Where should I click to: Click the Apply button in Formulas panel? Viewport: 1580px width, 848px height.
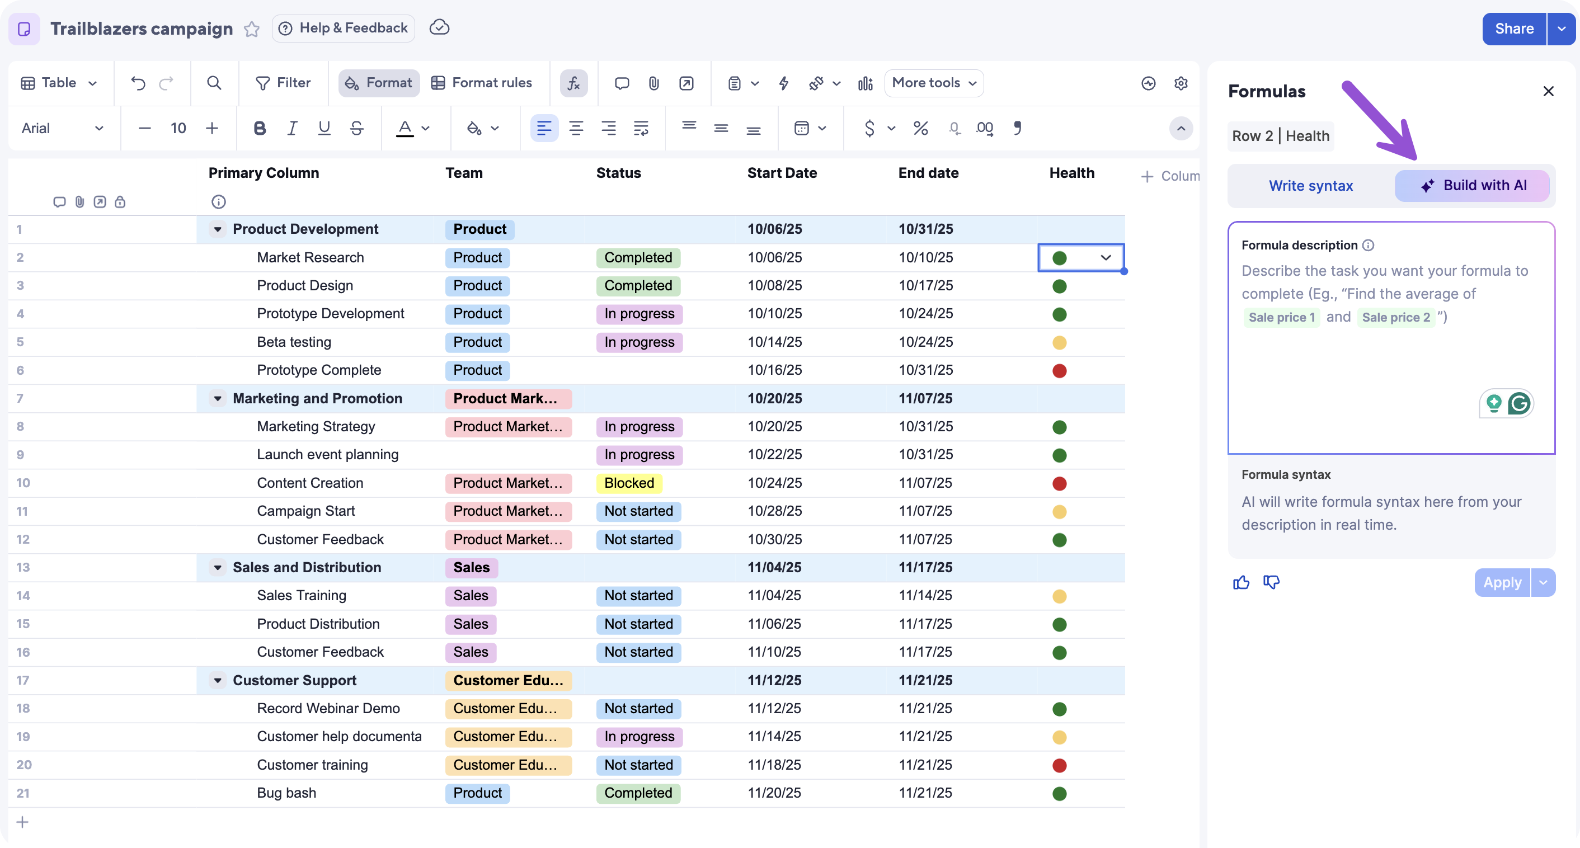coord(1502,582)
